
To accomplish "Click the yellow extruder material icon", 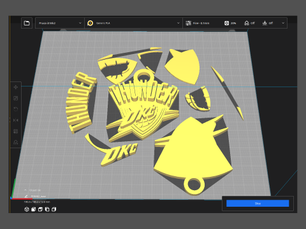I will [90, 23].
